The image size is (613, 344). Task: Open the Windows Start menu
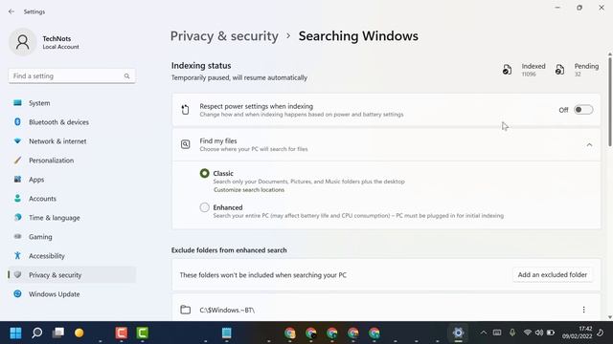coord(15,333)
